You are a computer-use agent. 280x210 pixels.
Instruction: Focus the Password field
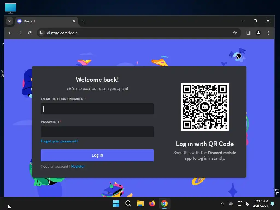97,132
